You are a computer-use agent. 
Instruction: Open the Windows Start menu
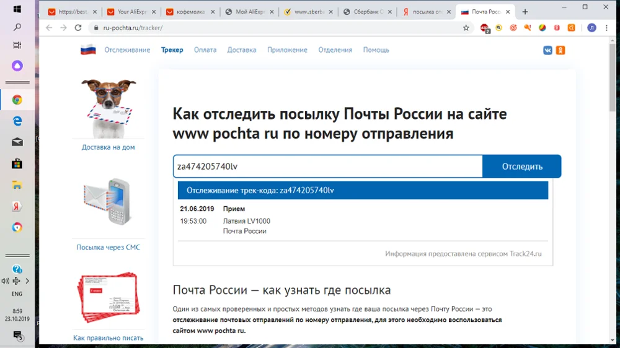coord(17,9)
